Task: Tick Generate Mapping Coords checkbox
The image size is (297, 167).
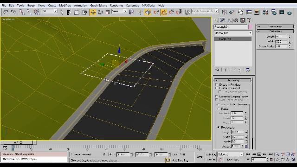Action: pyautogui.click(x=217, y=96)
